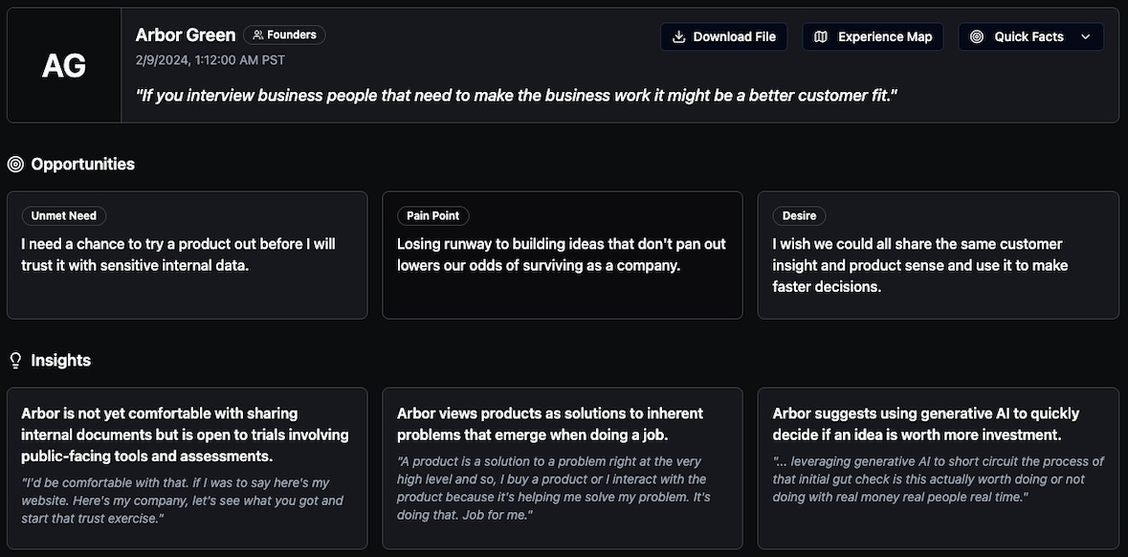
Task: Click the quote about leveraging generative AI
Action: click(938, 479)
